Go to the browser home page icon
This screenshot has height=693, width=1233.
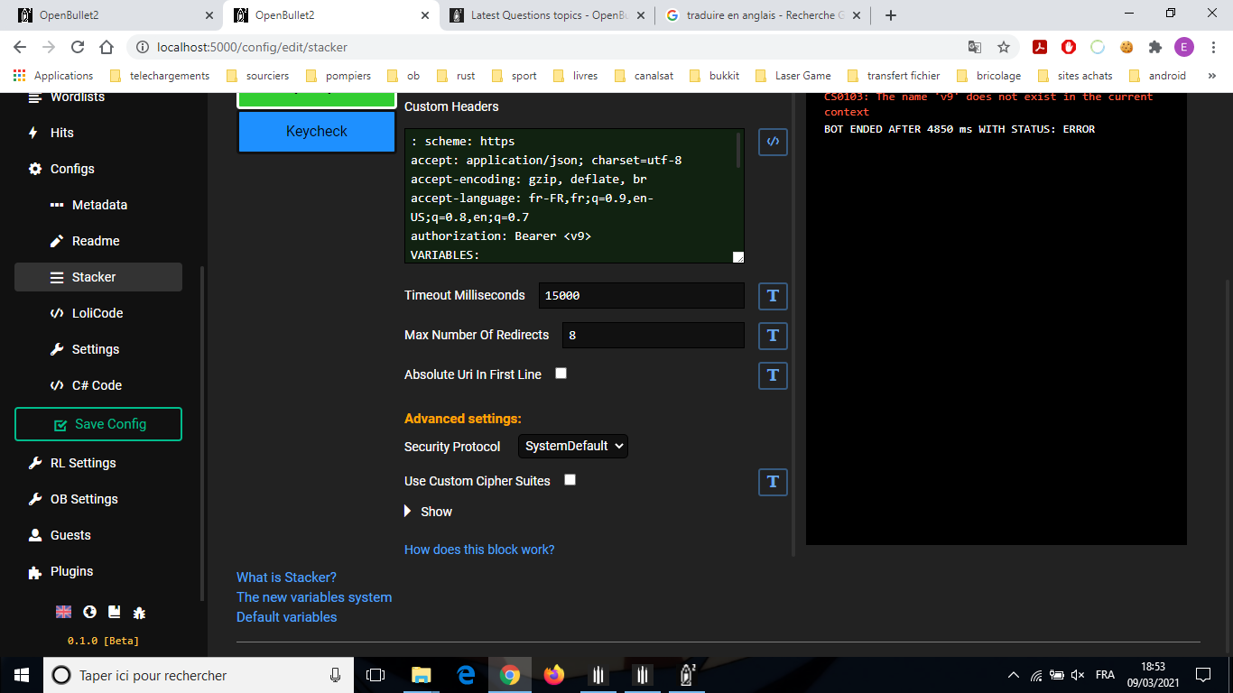[x=107, y=47]
